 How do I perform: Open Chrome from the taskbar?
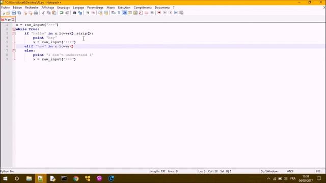point(76,178)
